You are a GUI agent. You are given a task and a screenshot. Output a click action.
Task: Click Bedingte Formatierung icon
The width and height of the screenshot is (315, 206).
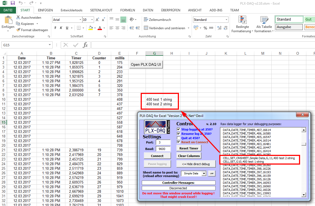click(x=242, y=20)
